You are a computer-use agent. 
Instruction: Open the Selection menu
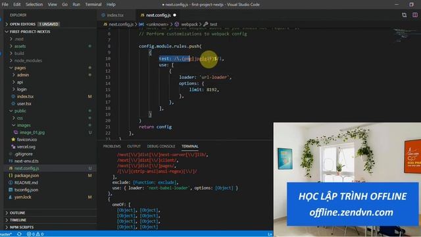[x=34, y=5]
